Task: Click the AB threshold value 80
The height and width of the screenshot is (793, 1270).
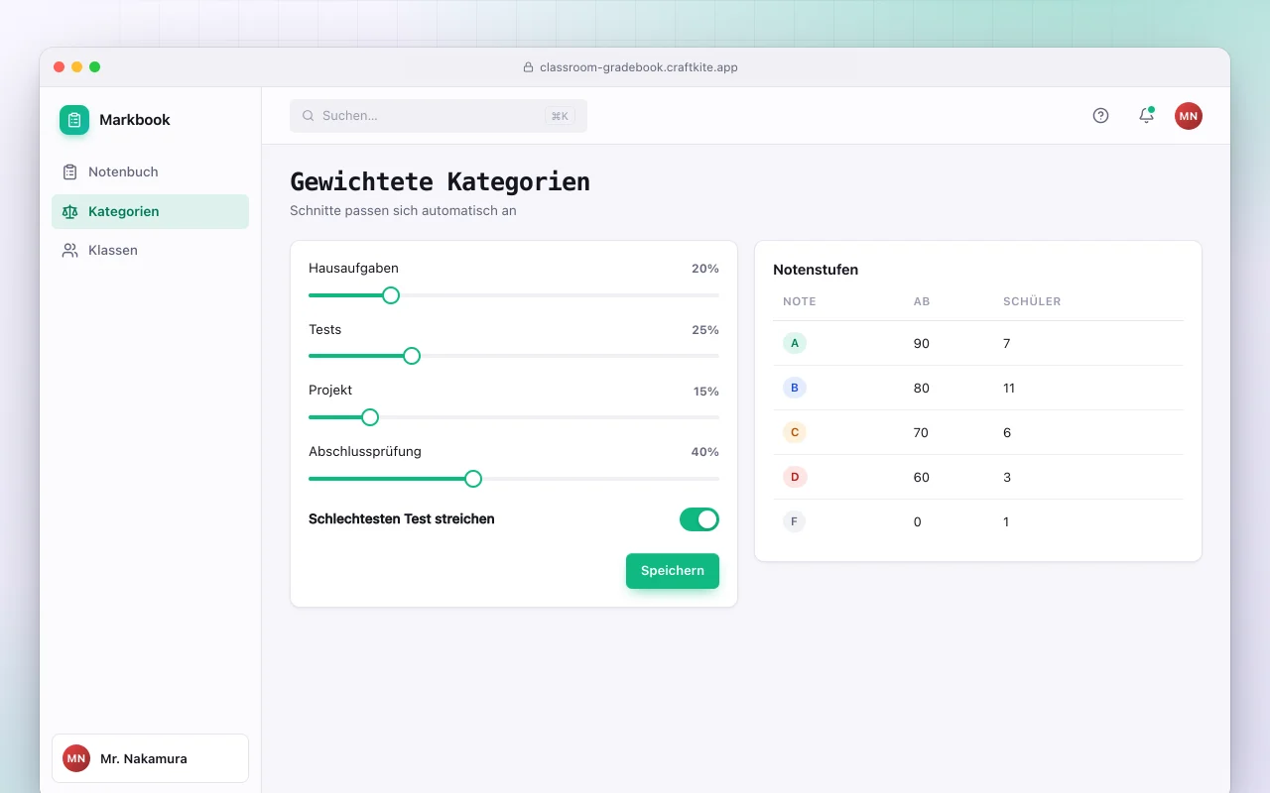Action: click(922, 389)
